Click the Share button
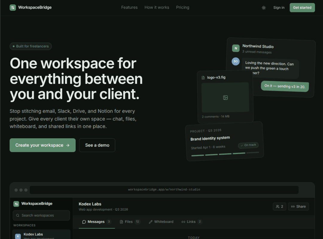 click(298, 206)
